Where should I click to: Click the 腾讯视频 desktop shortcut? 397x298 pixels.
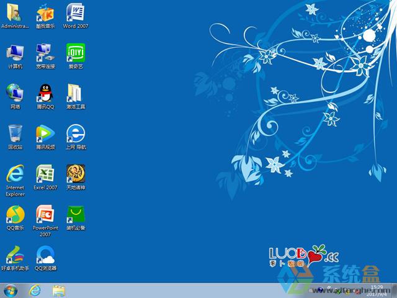pyautogui.click(x=45, y=133)
